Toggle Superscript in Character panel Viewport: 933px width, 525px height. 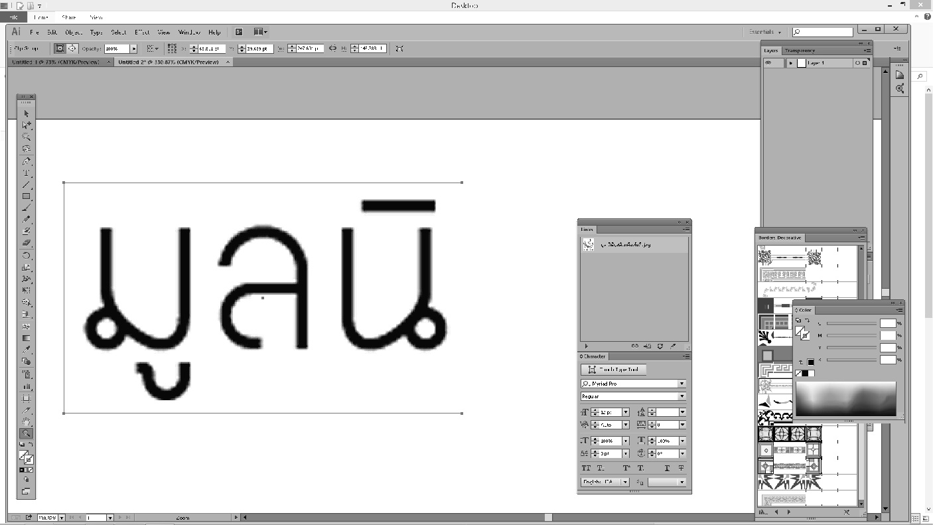coord(626,468)
